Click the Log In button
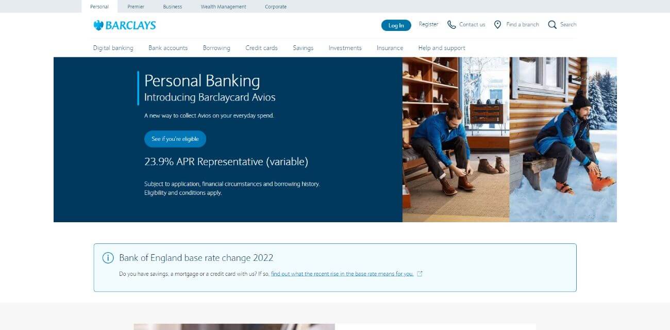 point(396,25)
